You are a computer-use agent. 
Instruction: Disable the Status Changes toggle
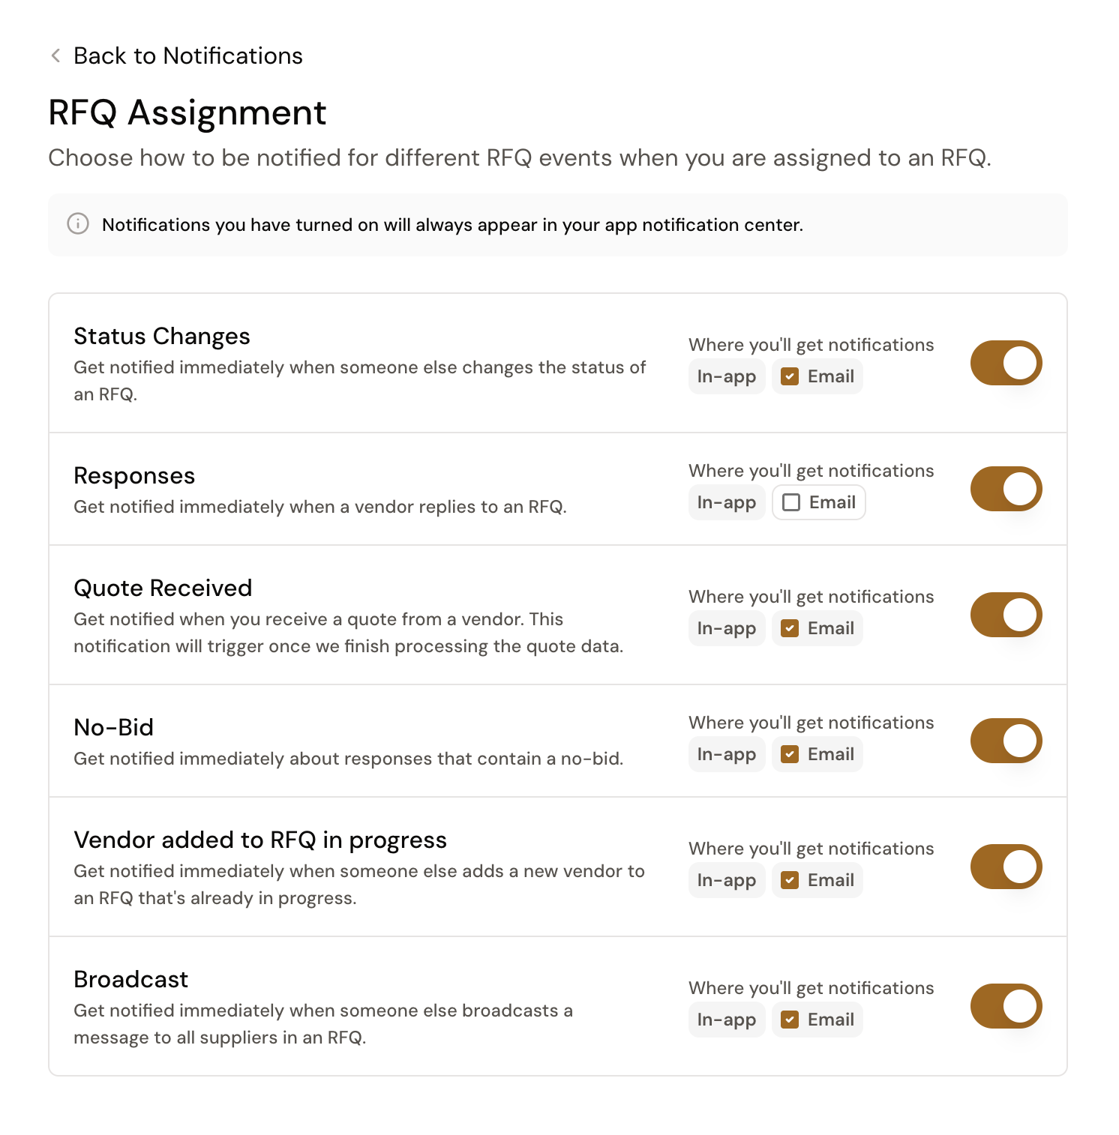tap(1006, 364)
